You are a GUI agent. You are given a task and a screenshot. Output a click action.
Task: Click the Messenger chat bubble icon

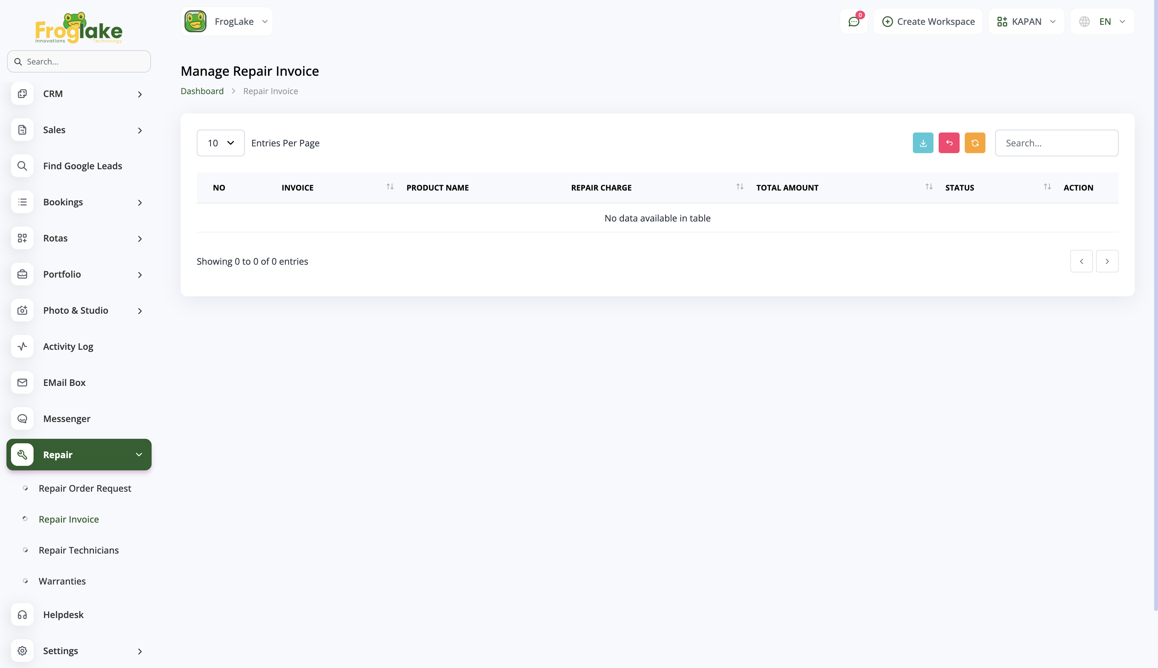point(22,418)
